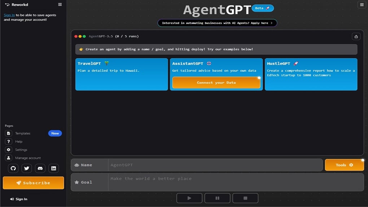Click the pause agent button

click(x=217, y=198)
